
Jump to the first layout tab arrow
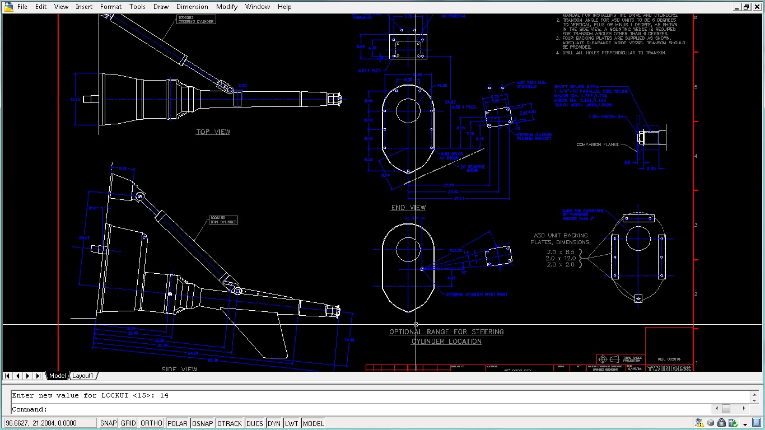pos(8,376)
